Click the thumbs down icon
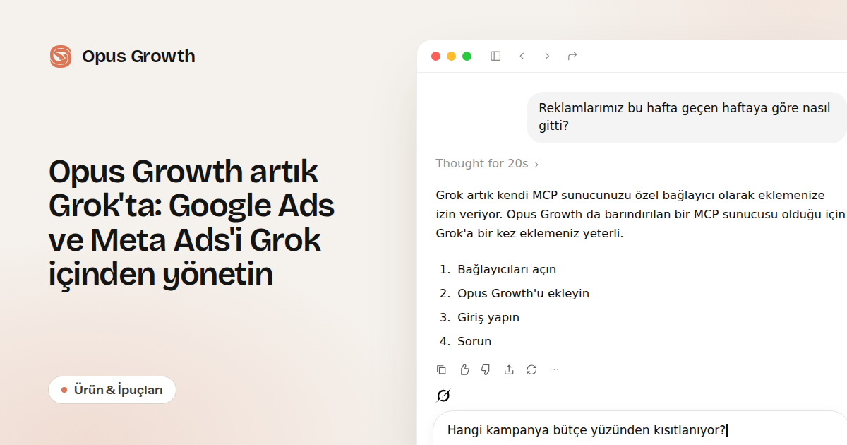The height and width of the screenshot is (445, 847). point(486,369)
